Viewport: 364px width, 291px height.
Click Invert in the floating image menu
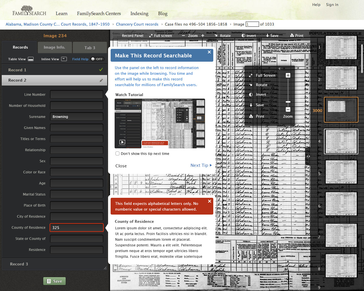(x=258, y=95)
